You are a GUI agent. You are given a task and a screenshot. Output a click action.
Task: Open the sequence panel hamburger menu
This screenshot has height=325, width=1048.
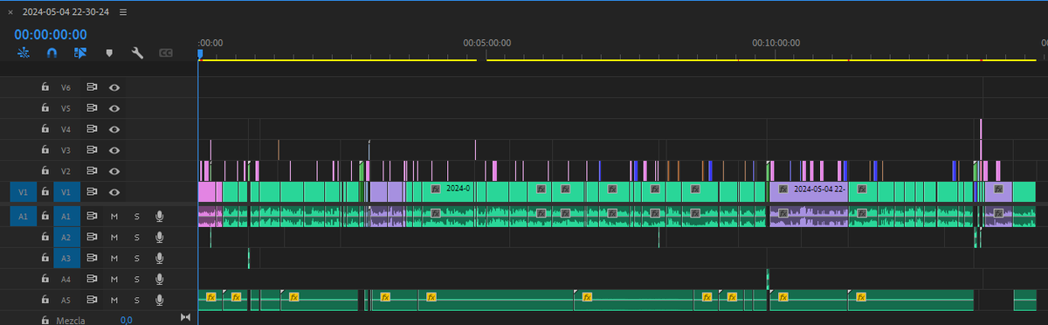point(122,12)
